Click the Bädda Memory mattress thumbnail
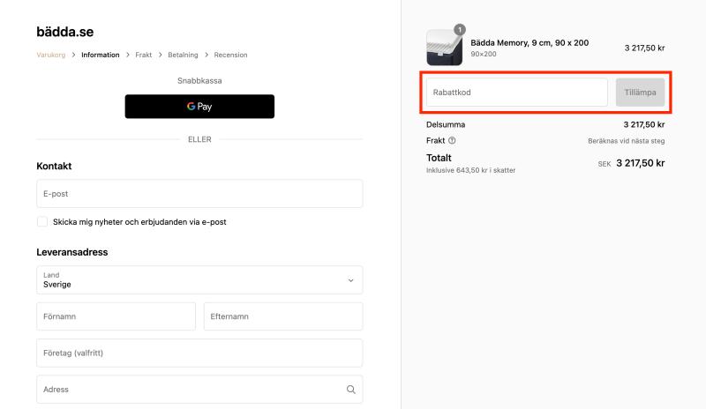The width and height of the screenshot is (706, 409). (x=445, y=48)
